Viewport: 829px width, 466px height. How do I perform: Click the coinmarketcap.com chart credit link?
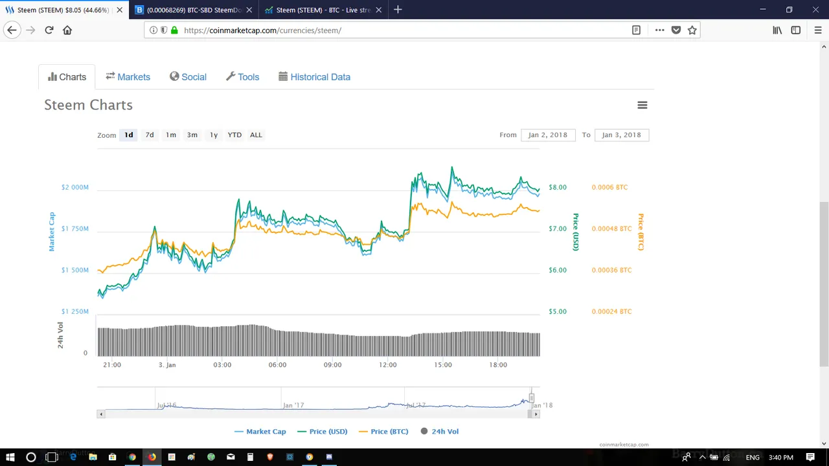[x=624, y=445]
